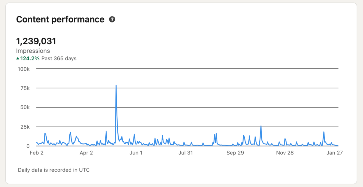Click the 100k y-axis label
This screenshot has width=363, height=187.
pos(24,69)
